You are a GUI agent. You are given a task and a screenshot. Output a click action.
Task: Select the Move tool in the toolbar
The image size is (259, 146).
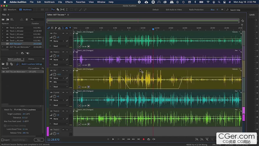(x=53, y=9)
